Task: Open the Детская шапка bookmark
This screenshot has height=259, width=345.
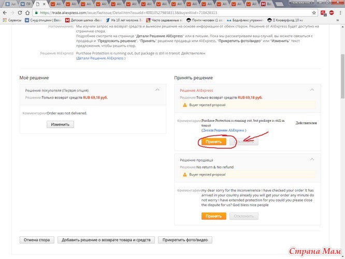Action: click(x=83, y=20)
